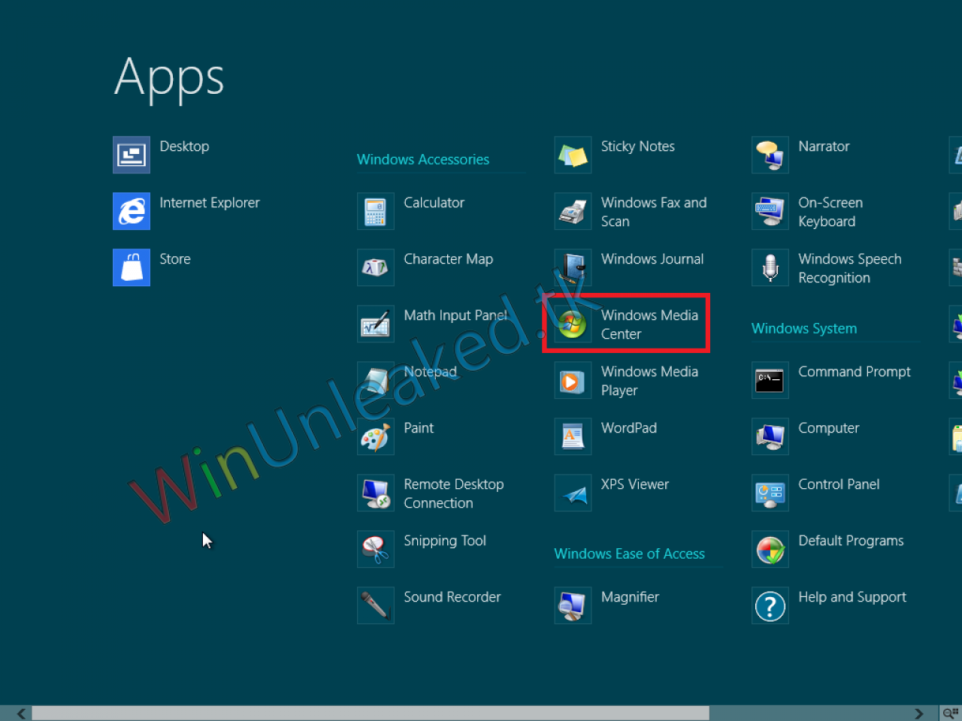Launch Windows Media Center icon
This screenshot has height=721, width=962.
pyautogui.click(x=573, y=324)
